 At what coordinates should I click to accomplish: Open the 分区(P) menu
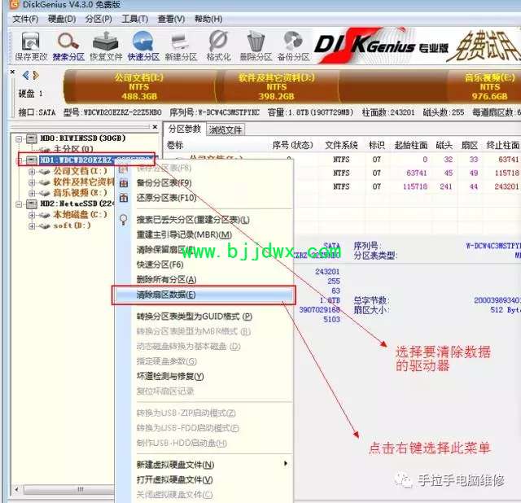99,19
